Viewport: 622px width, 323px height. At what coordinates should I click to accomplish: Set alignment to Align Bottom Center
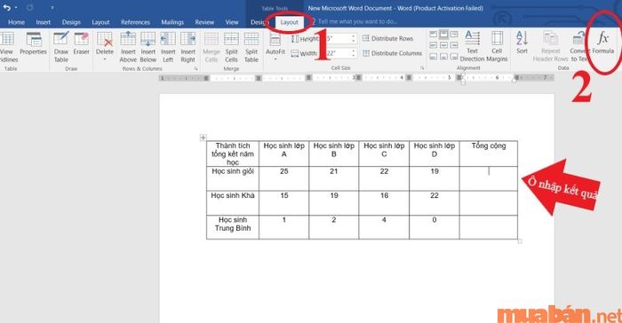443,57
